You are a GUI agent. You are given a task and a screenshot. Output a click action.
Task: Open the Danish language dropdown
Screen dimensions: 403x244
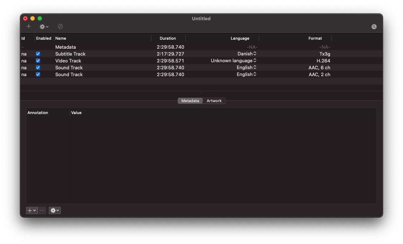[247, 54]
